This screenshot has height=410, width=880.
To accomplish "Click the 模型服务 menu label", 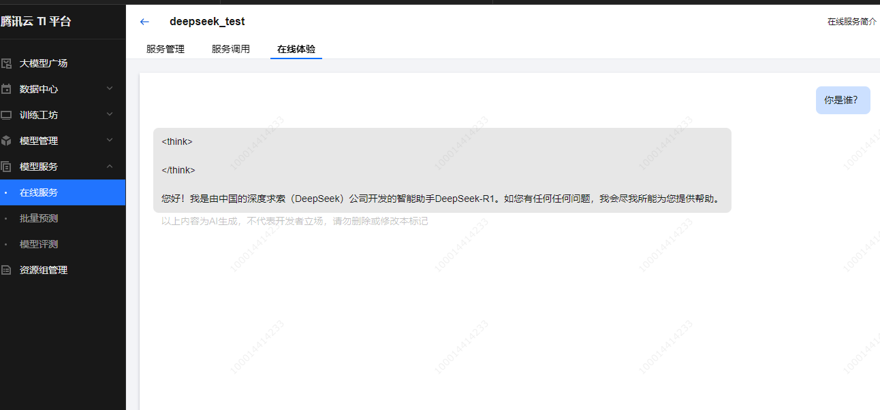I will [x=39, y=167].
